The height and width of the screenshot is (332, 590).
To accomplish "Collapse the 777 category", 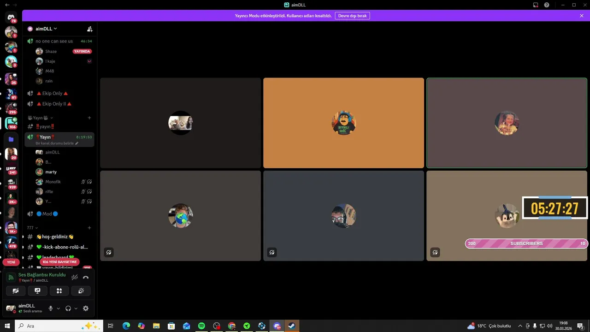I will pyautogui.click(x=32, y=228).
